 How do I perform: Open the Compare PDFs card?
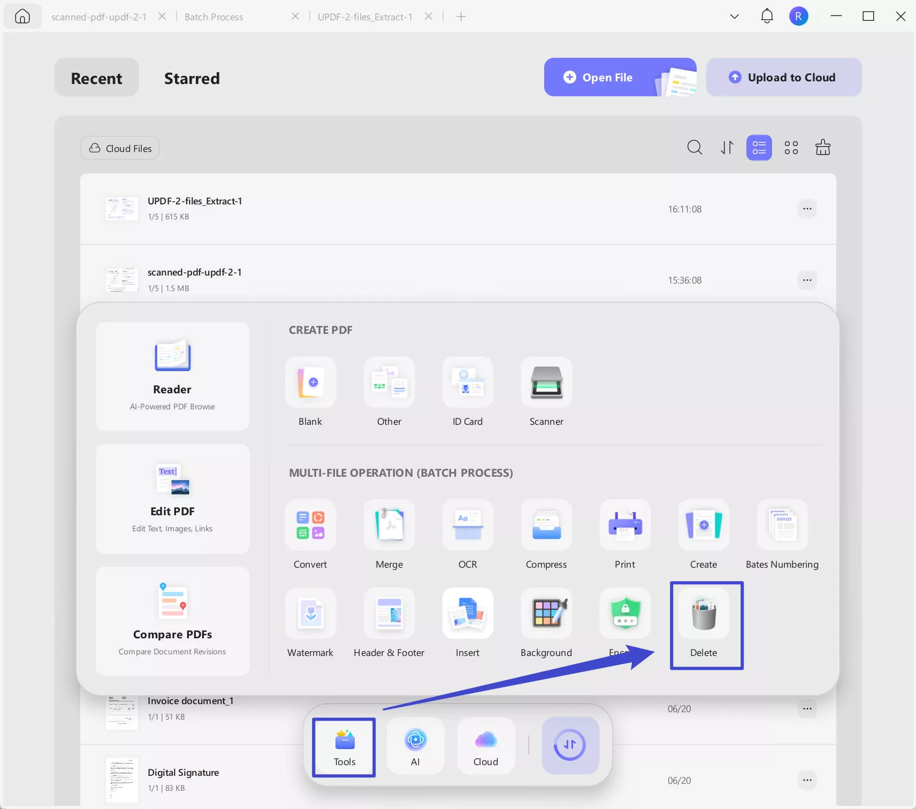tap(172, 621)
